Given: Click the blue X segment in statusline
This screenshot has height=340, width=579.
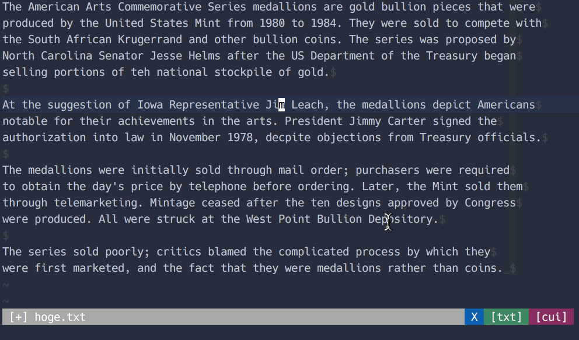Looking at the screenshot, I should 474,317.
